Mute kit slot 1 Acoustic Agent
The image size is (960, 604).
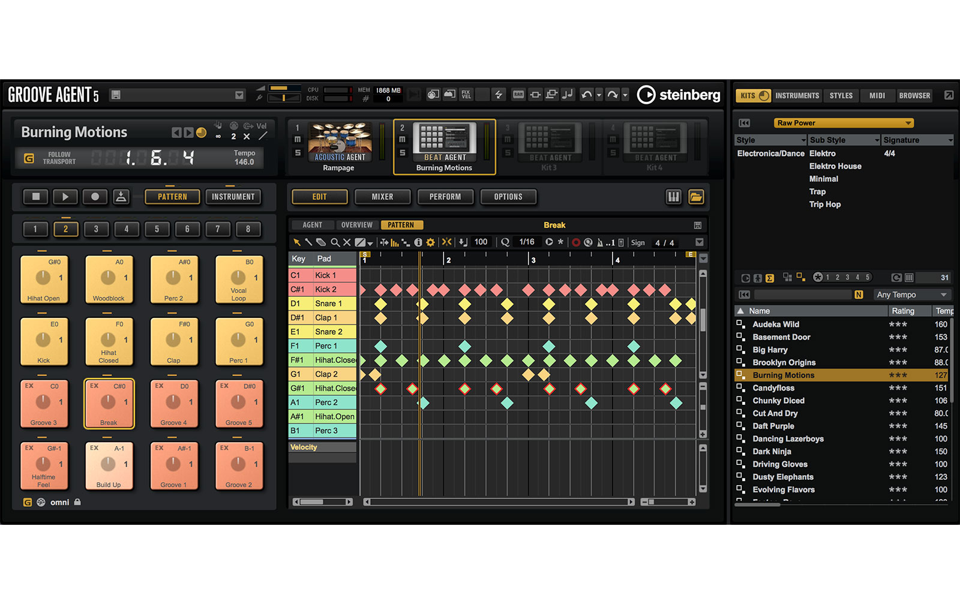point(297,140)
